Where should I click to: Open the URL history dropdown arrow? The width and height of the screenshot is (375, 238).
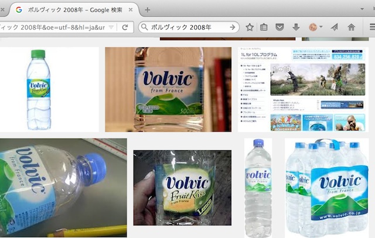111,27
